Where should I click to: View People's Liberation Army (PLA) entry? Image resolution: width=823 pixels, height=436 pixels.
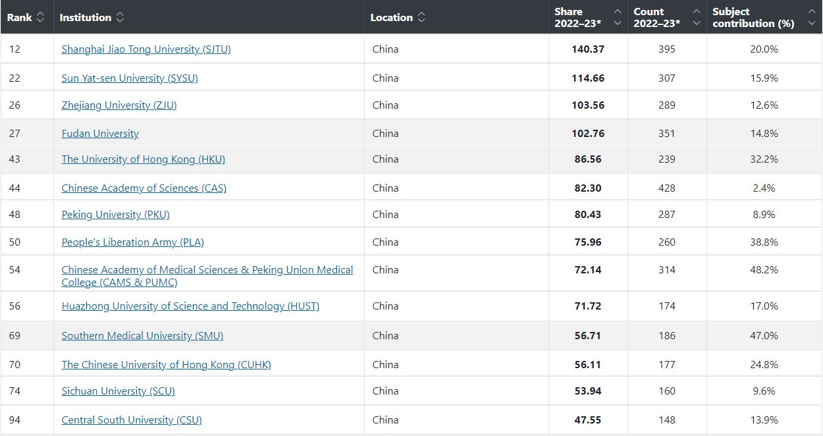pyautogui.click(x=132, y=242)
